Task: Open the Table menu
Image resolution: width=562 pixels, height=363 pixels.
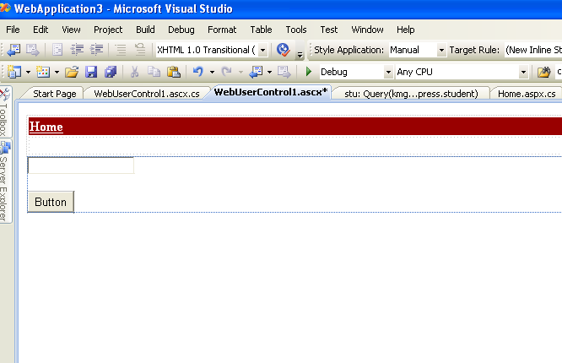Action: tap(261, 30)
